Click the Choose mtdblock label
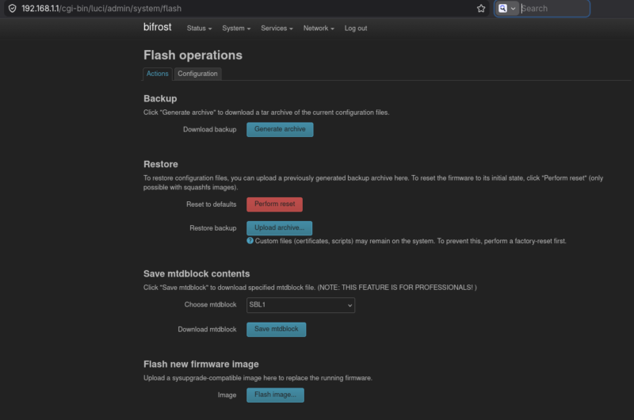The image size is (634, 420). pyautogui.click(x=210, y=305)
